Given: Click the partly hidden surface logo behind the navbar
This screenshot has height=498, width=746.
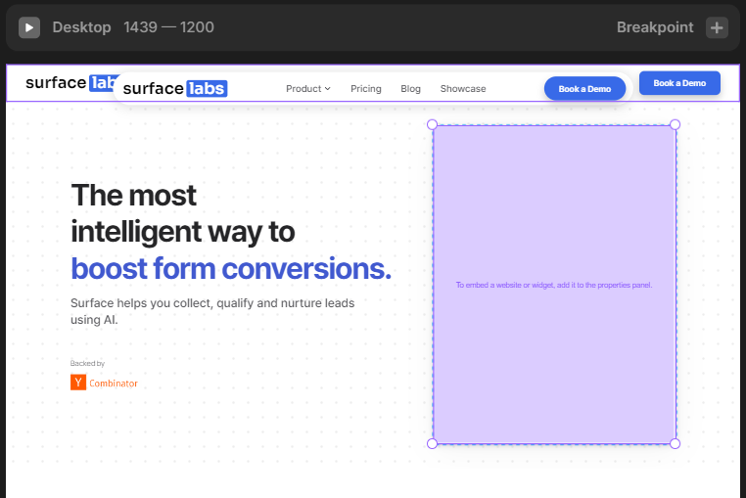Looking at the screenshot, I should [70, 83].
